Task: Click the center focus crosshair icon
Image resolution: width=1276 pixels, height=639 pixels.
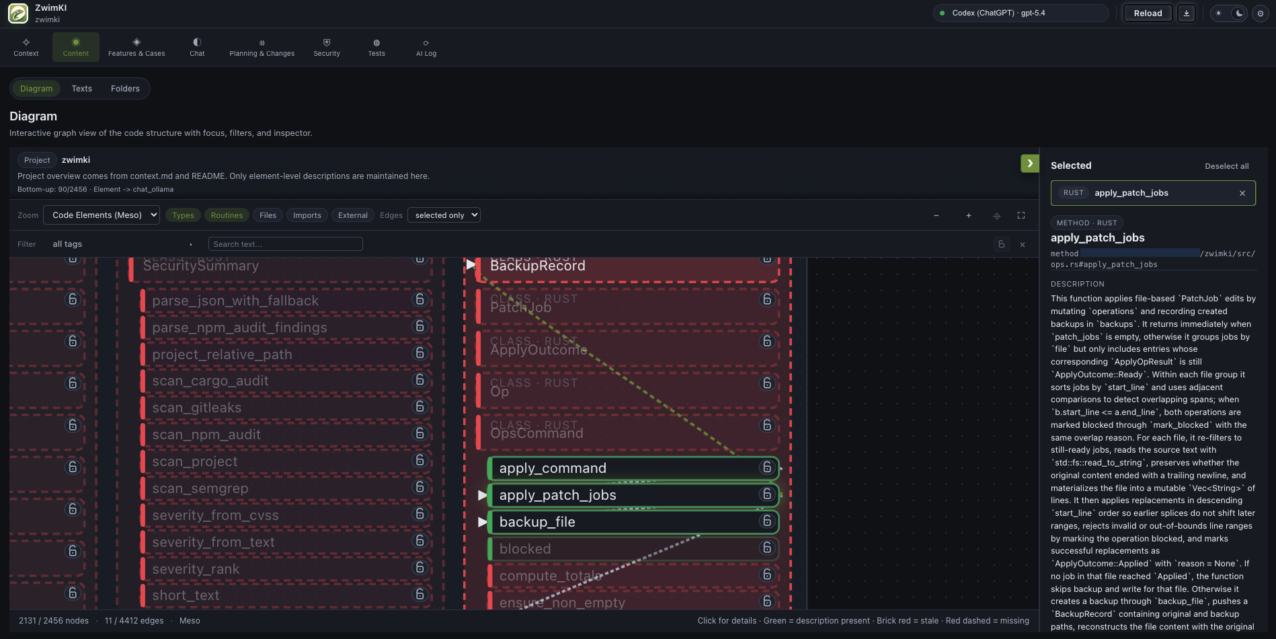Action: pyautogui.click(x=997, y=215)
